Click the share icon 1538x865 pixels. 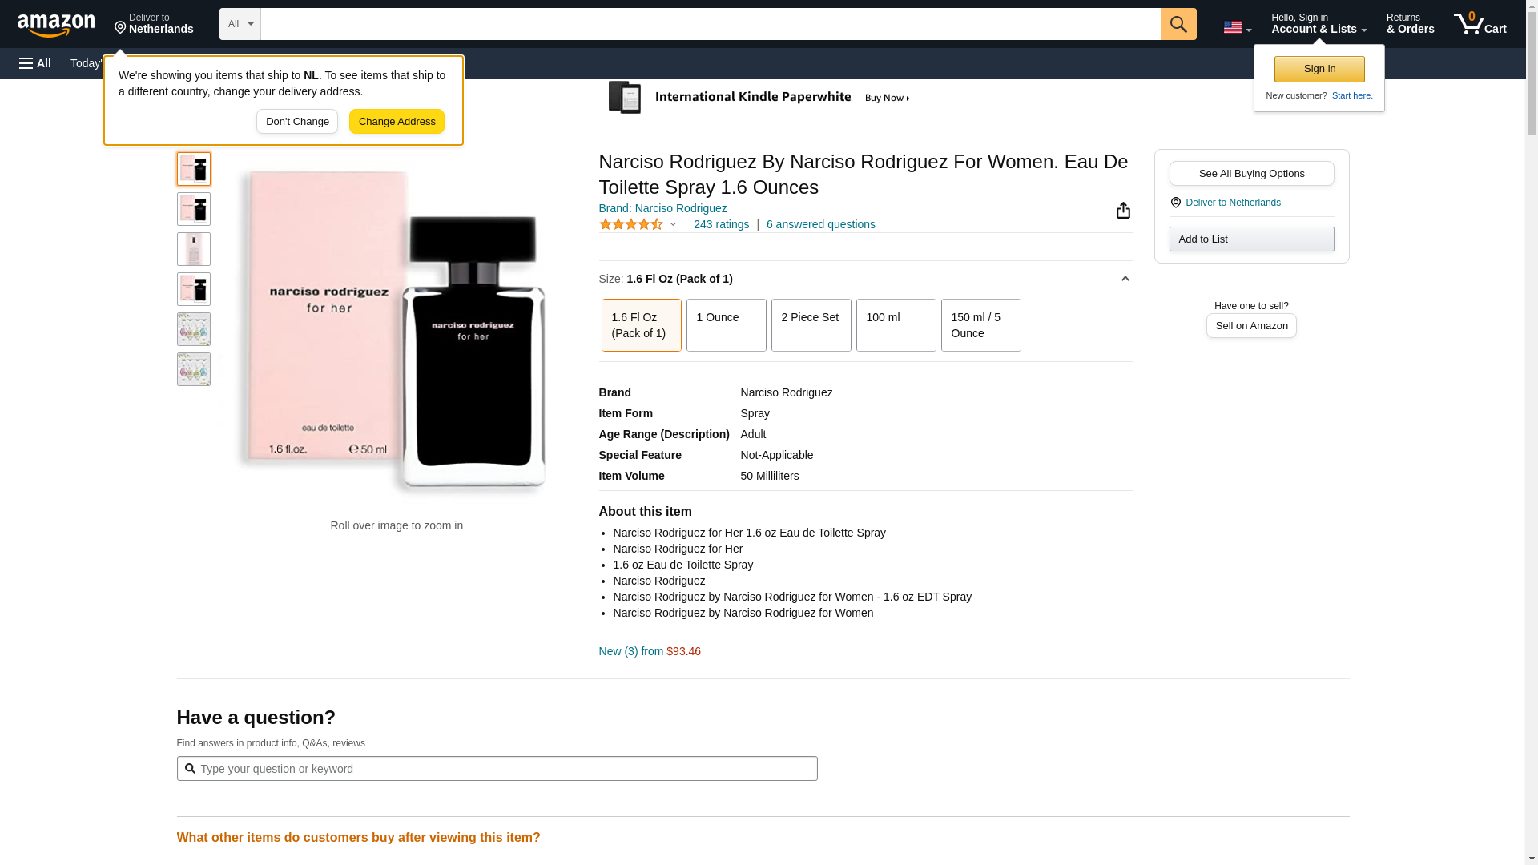coord(1123,210)
